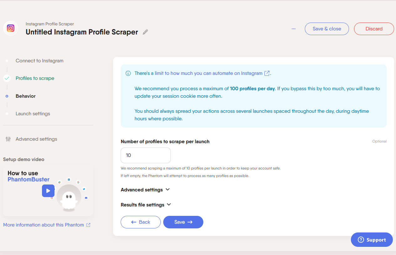Click the Save & close button
396x255 pixels.
pyautogui.click(x=327, y=29)
